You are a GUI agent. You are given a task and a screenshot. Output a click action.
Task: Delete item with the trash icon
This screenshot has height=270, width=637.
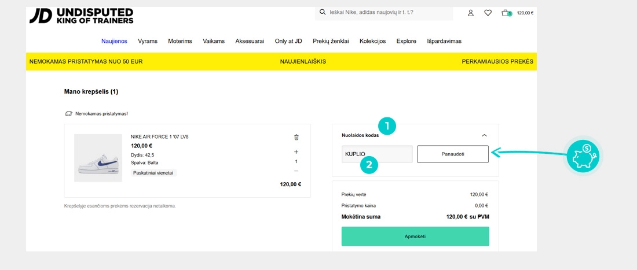pyautogui.click(x=296, y=137)
